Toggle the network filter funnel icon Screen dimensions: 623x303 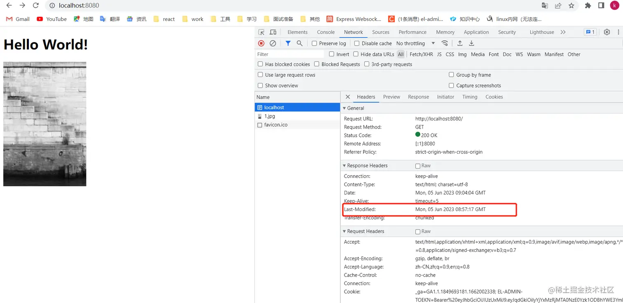click(x=288, y=43)
